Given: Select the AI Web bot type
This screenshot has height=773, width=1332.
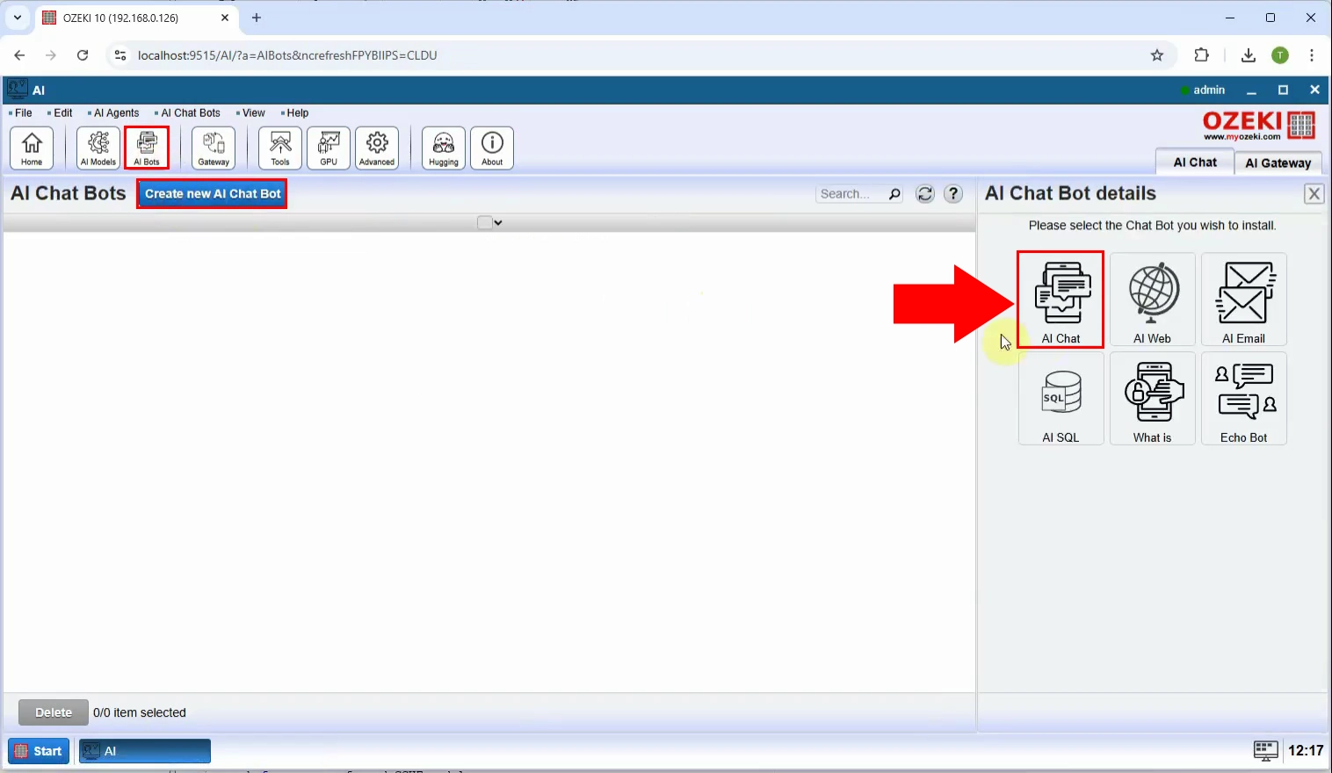Looking at the screenshot, I should 1152,300.
